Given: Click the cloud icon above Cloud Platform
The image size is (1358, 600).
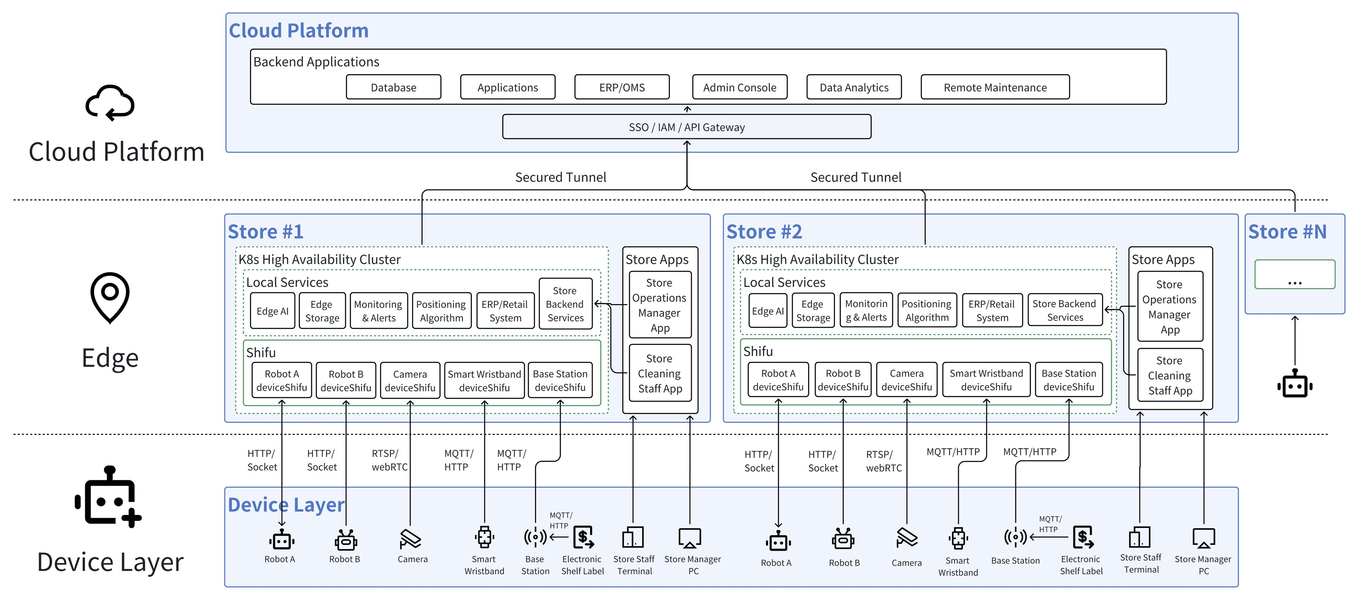Looking at the screenshot, I should point(110,103).
